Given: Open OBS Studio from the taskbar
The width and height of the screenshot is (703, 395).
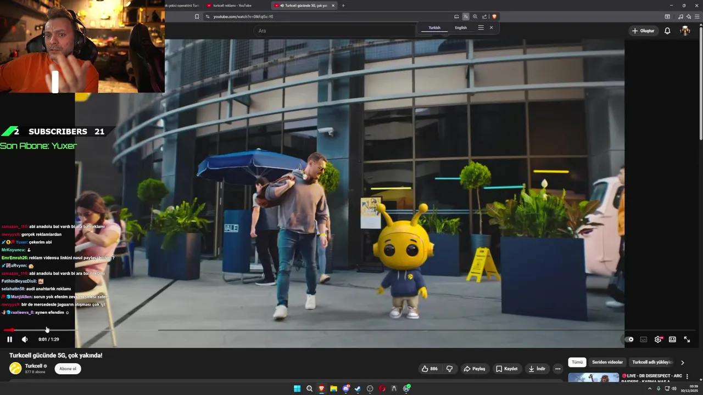Looking at the screenshot, I should [x=370, y=388].
